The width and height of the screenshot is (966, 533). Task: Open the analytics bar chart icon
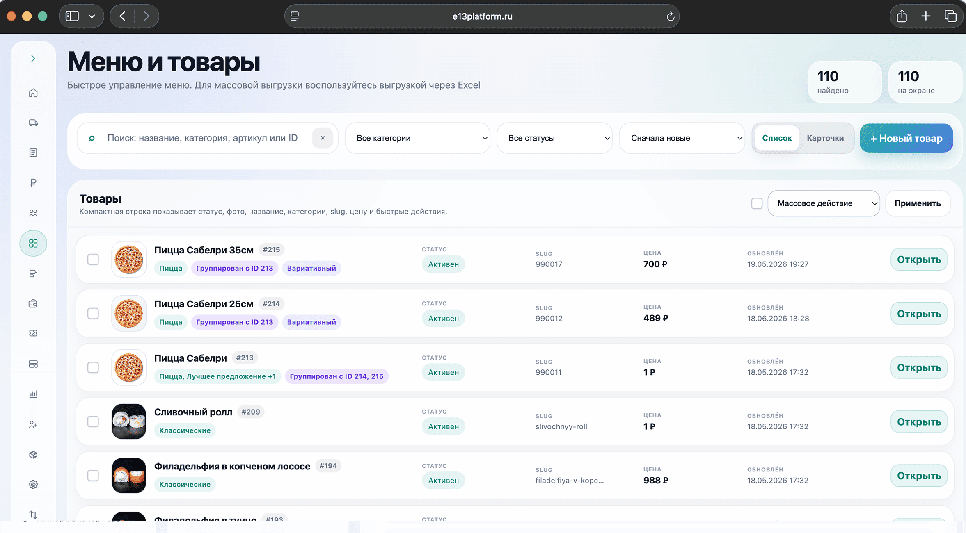coord(33,394)
